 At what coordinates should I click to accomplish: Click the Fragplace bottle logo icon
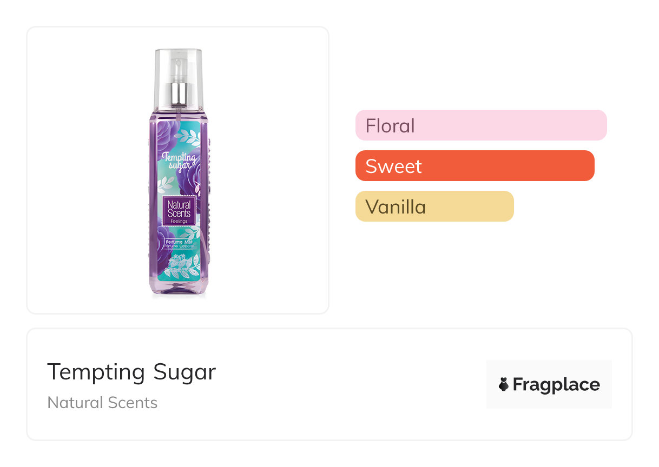[503, 385]
